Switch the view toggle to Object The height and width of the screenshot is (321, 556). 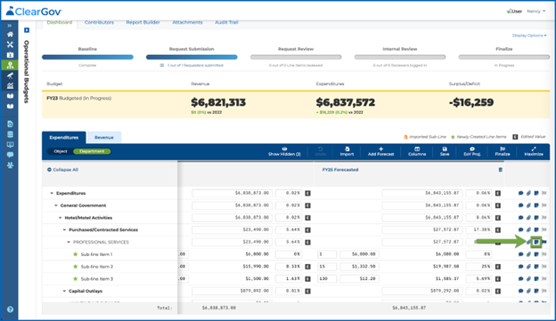pyautogui.click(x=61, y=151)
